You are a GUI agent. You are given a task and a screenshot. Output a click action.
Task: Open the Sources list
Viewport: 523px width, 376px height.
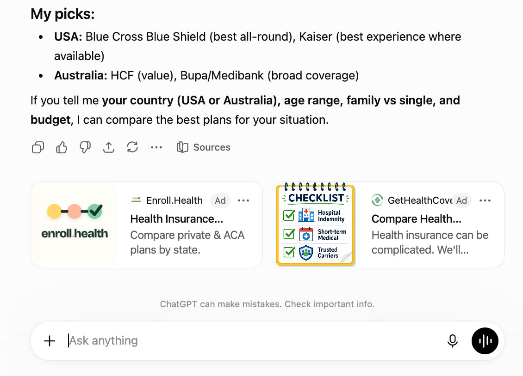click(x=204, y=147)
